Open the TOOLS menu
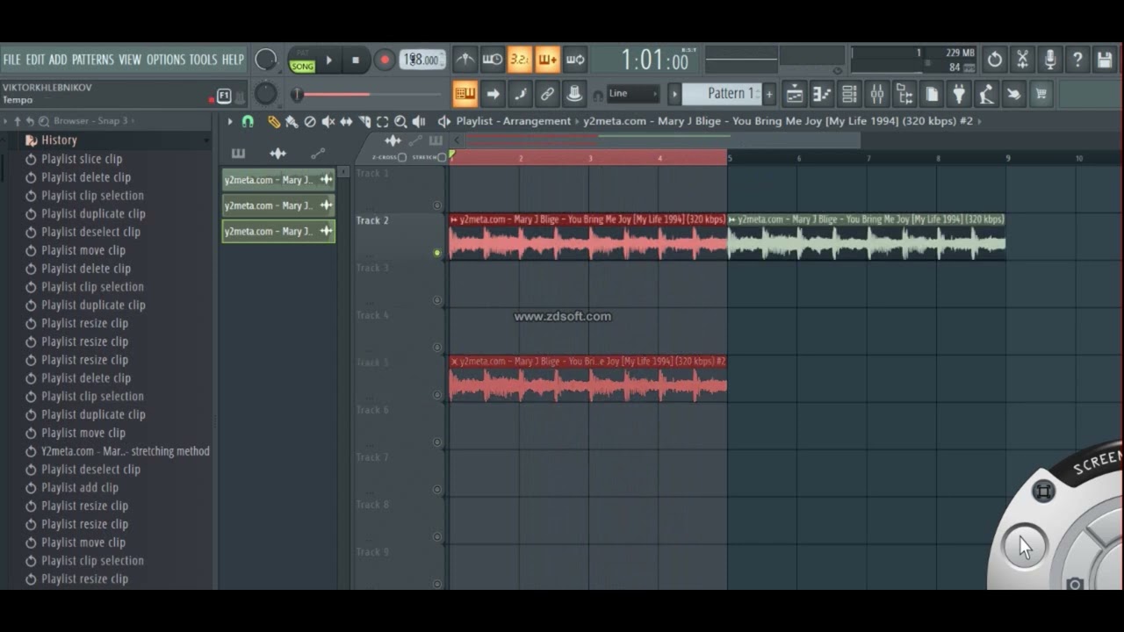This screenshot has height=632, width=1124. point(203,60)
